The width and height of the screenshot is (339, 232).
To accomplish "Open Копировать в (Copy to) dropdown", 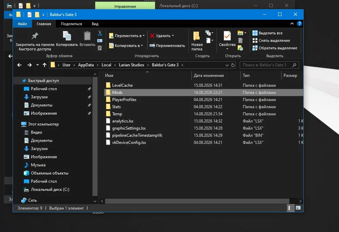I will 126,46.
